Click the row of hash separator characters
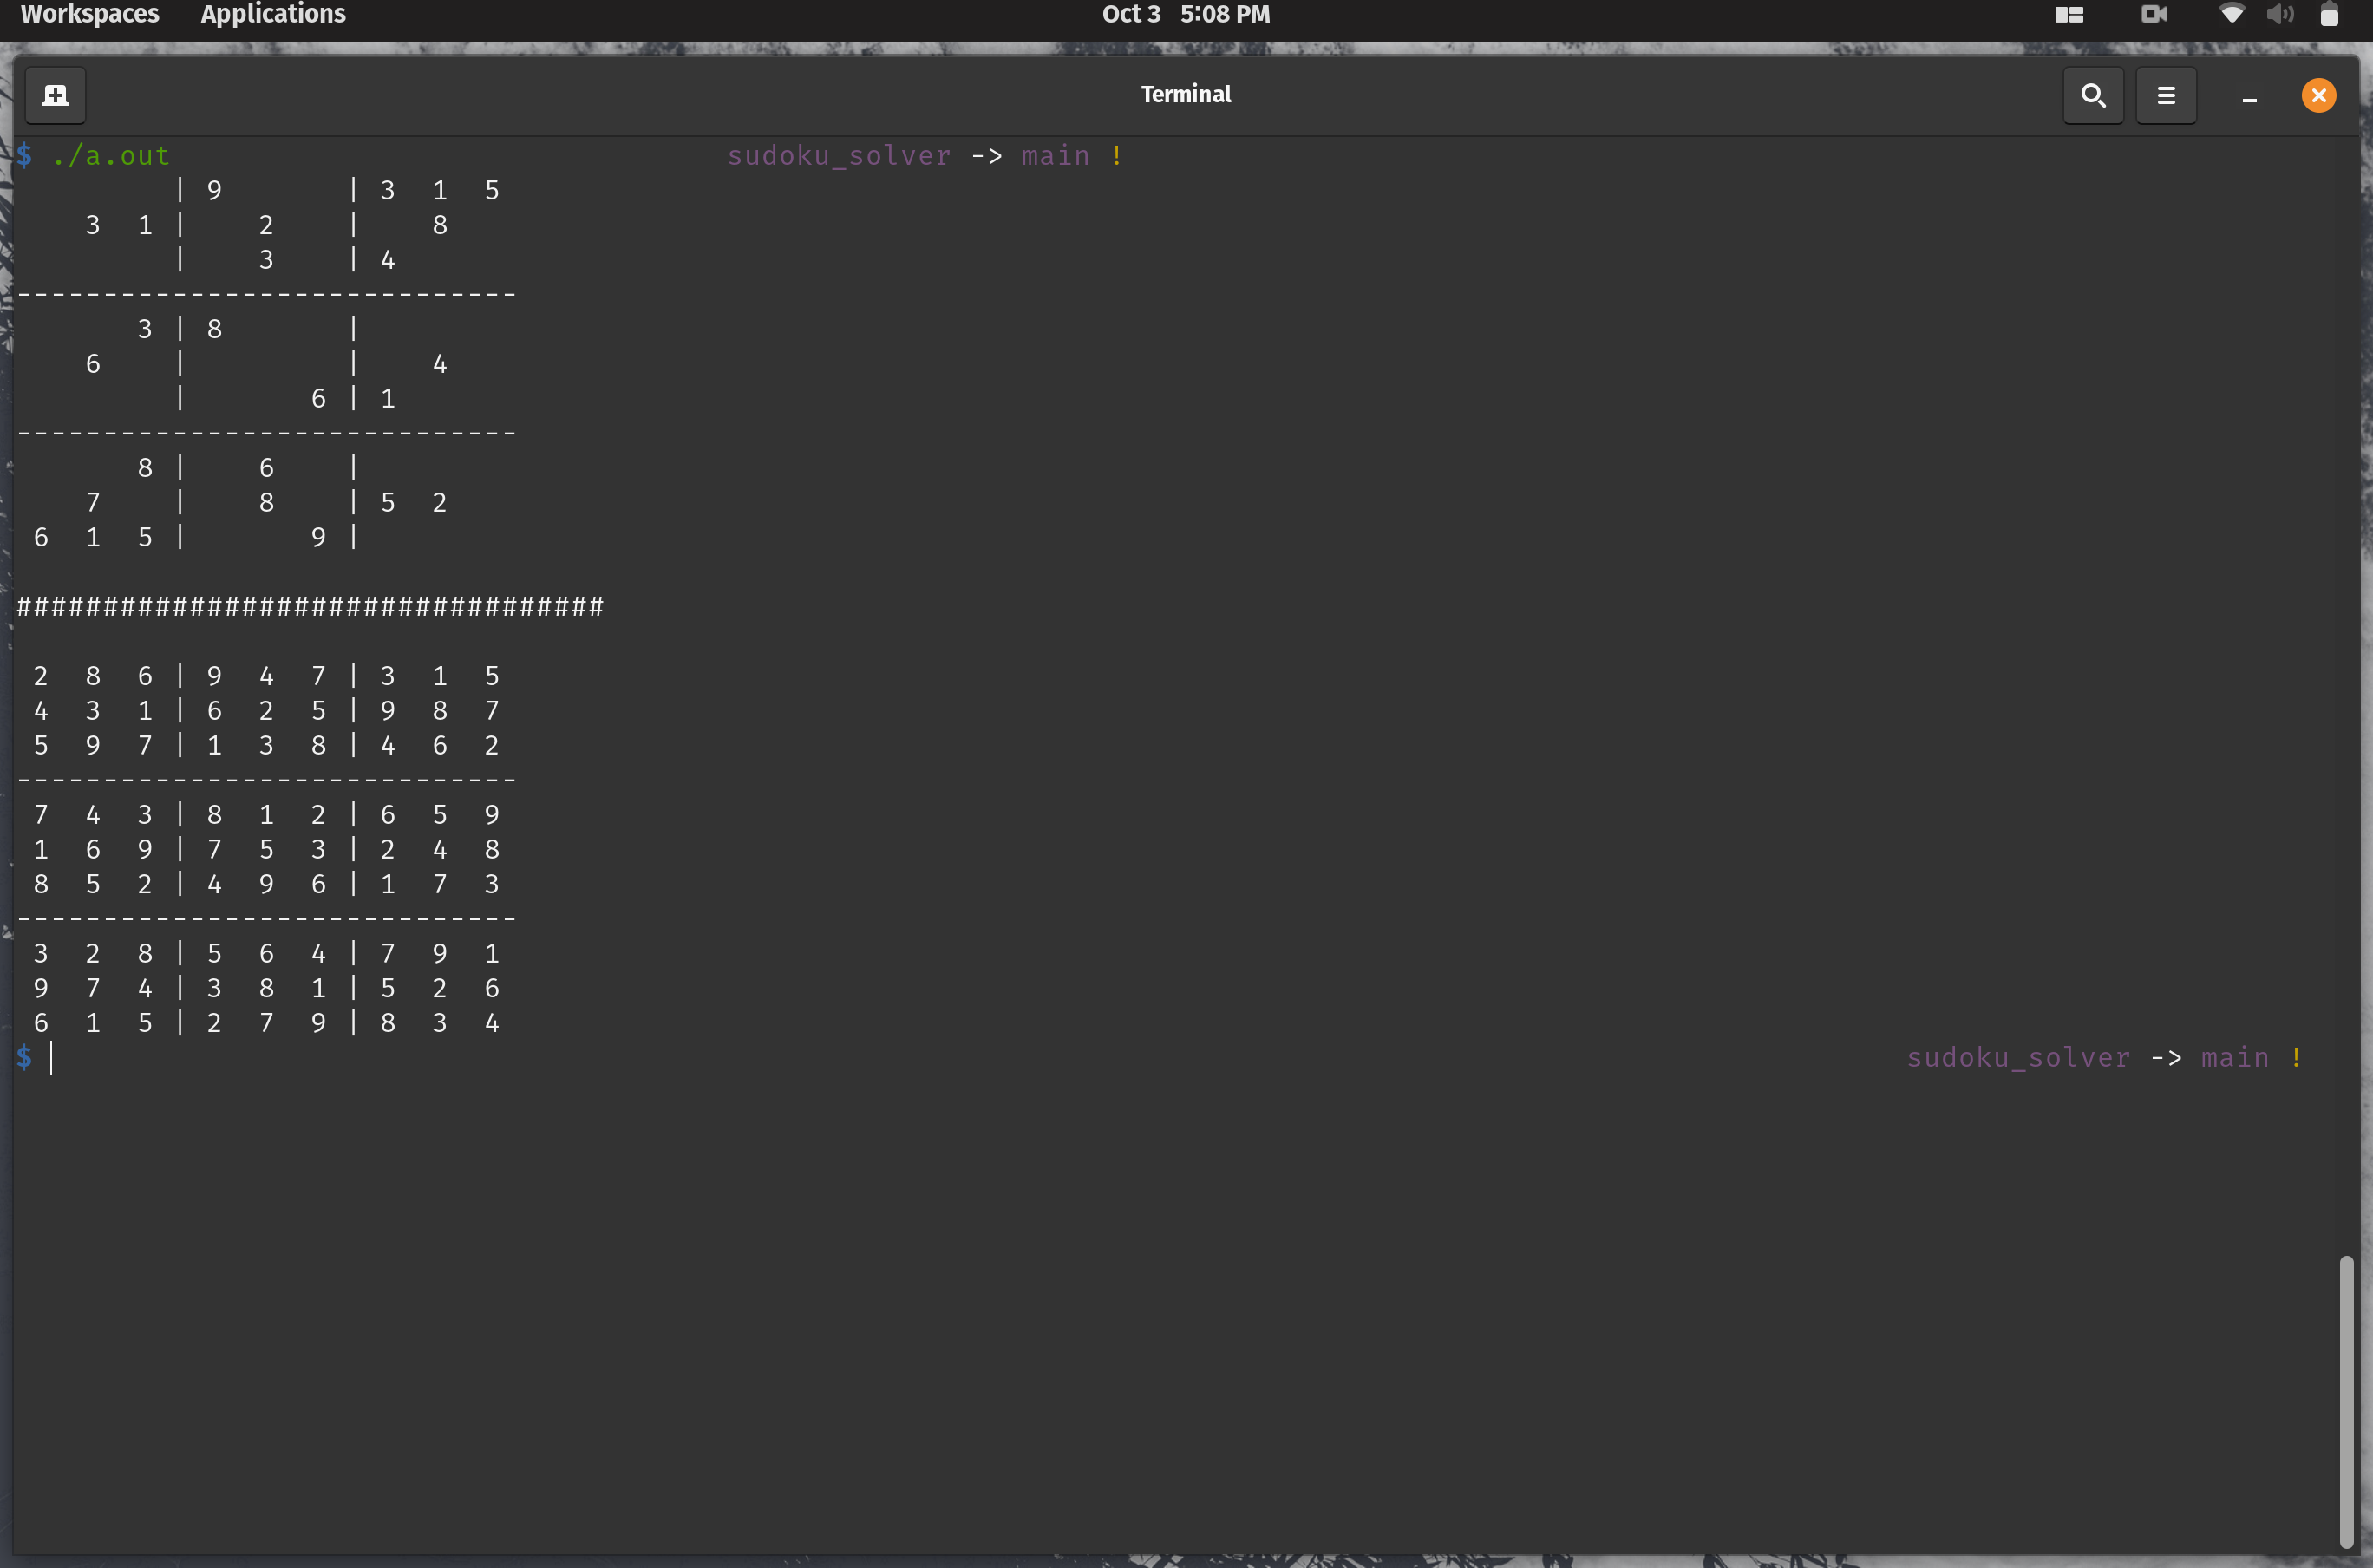This screenshot has width=2373, height=1568. tap(310, 607)
